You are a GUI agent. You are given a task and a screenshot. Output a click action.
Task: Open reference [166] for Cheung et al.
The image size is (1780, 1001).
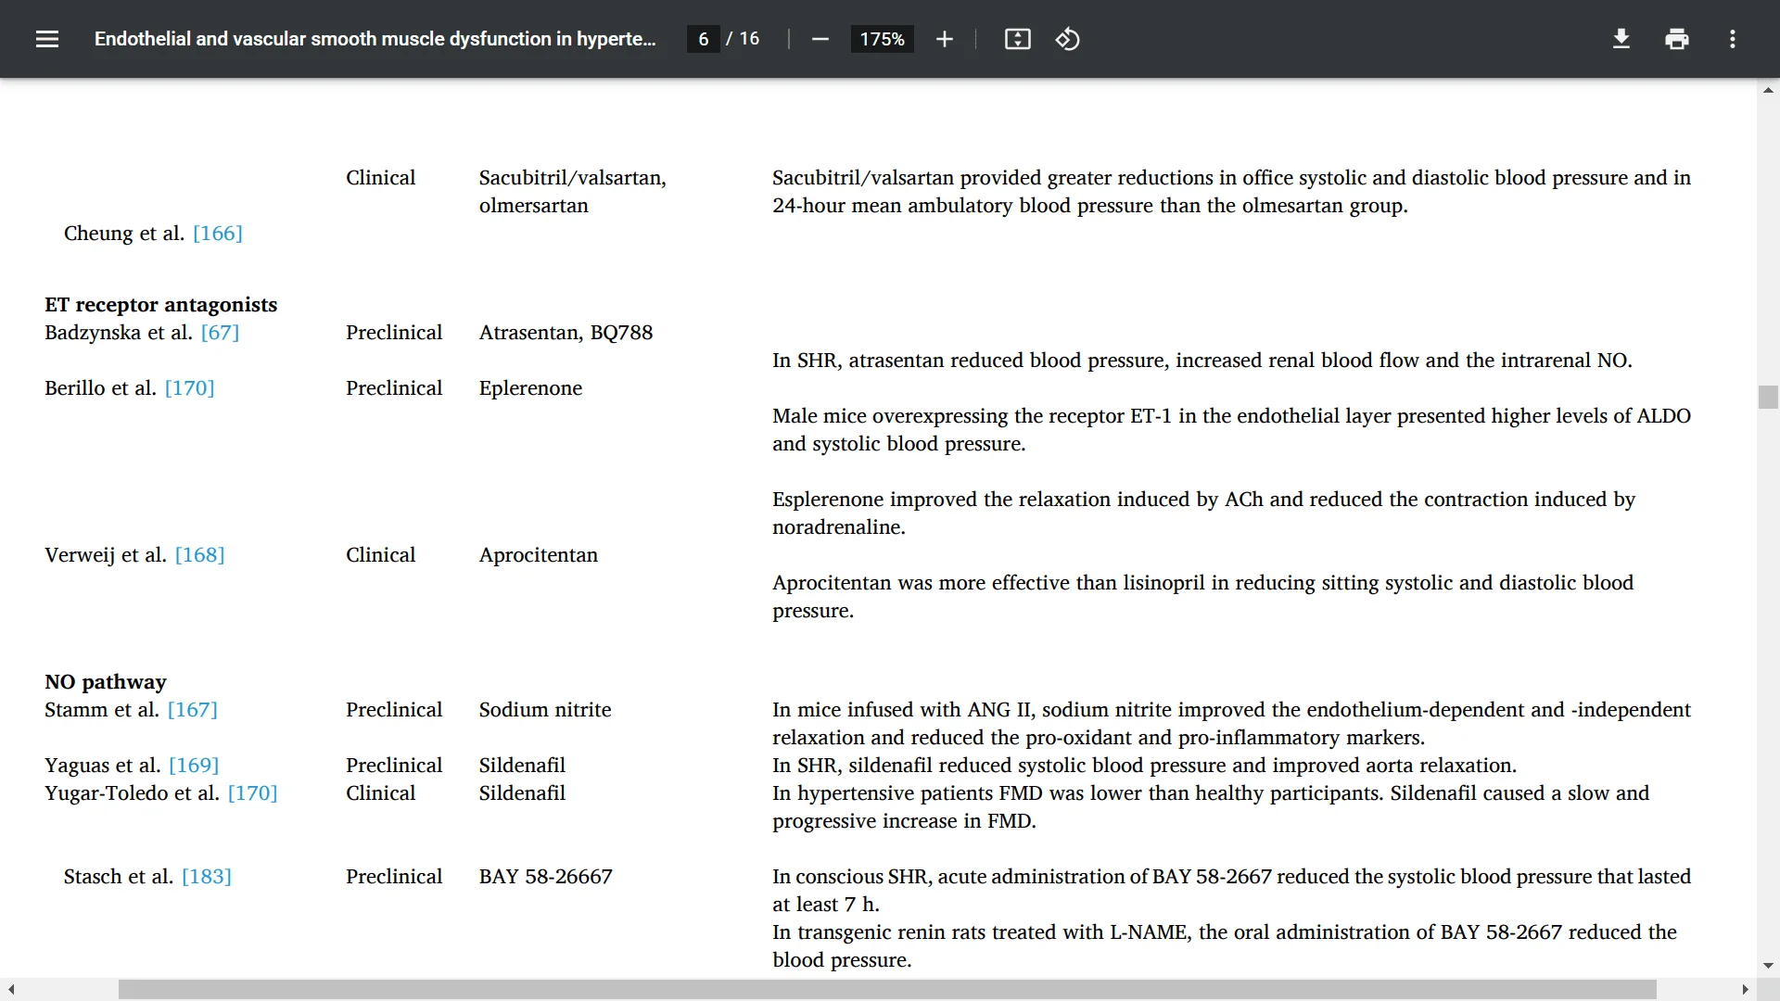tap(218, 234)
